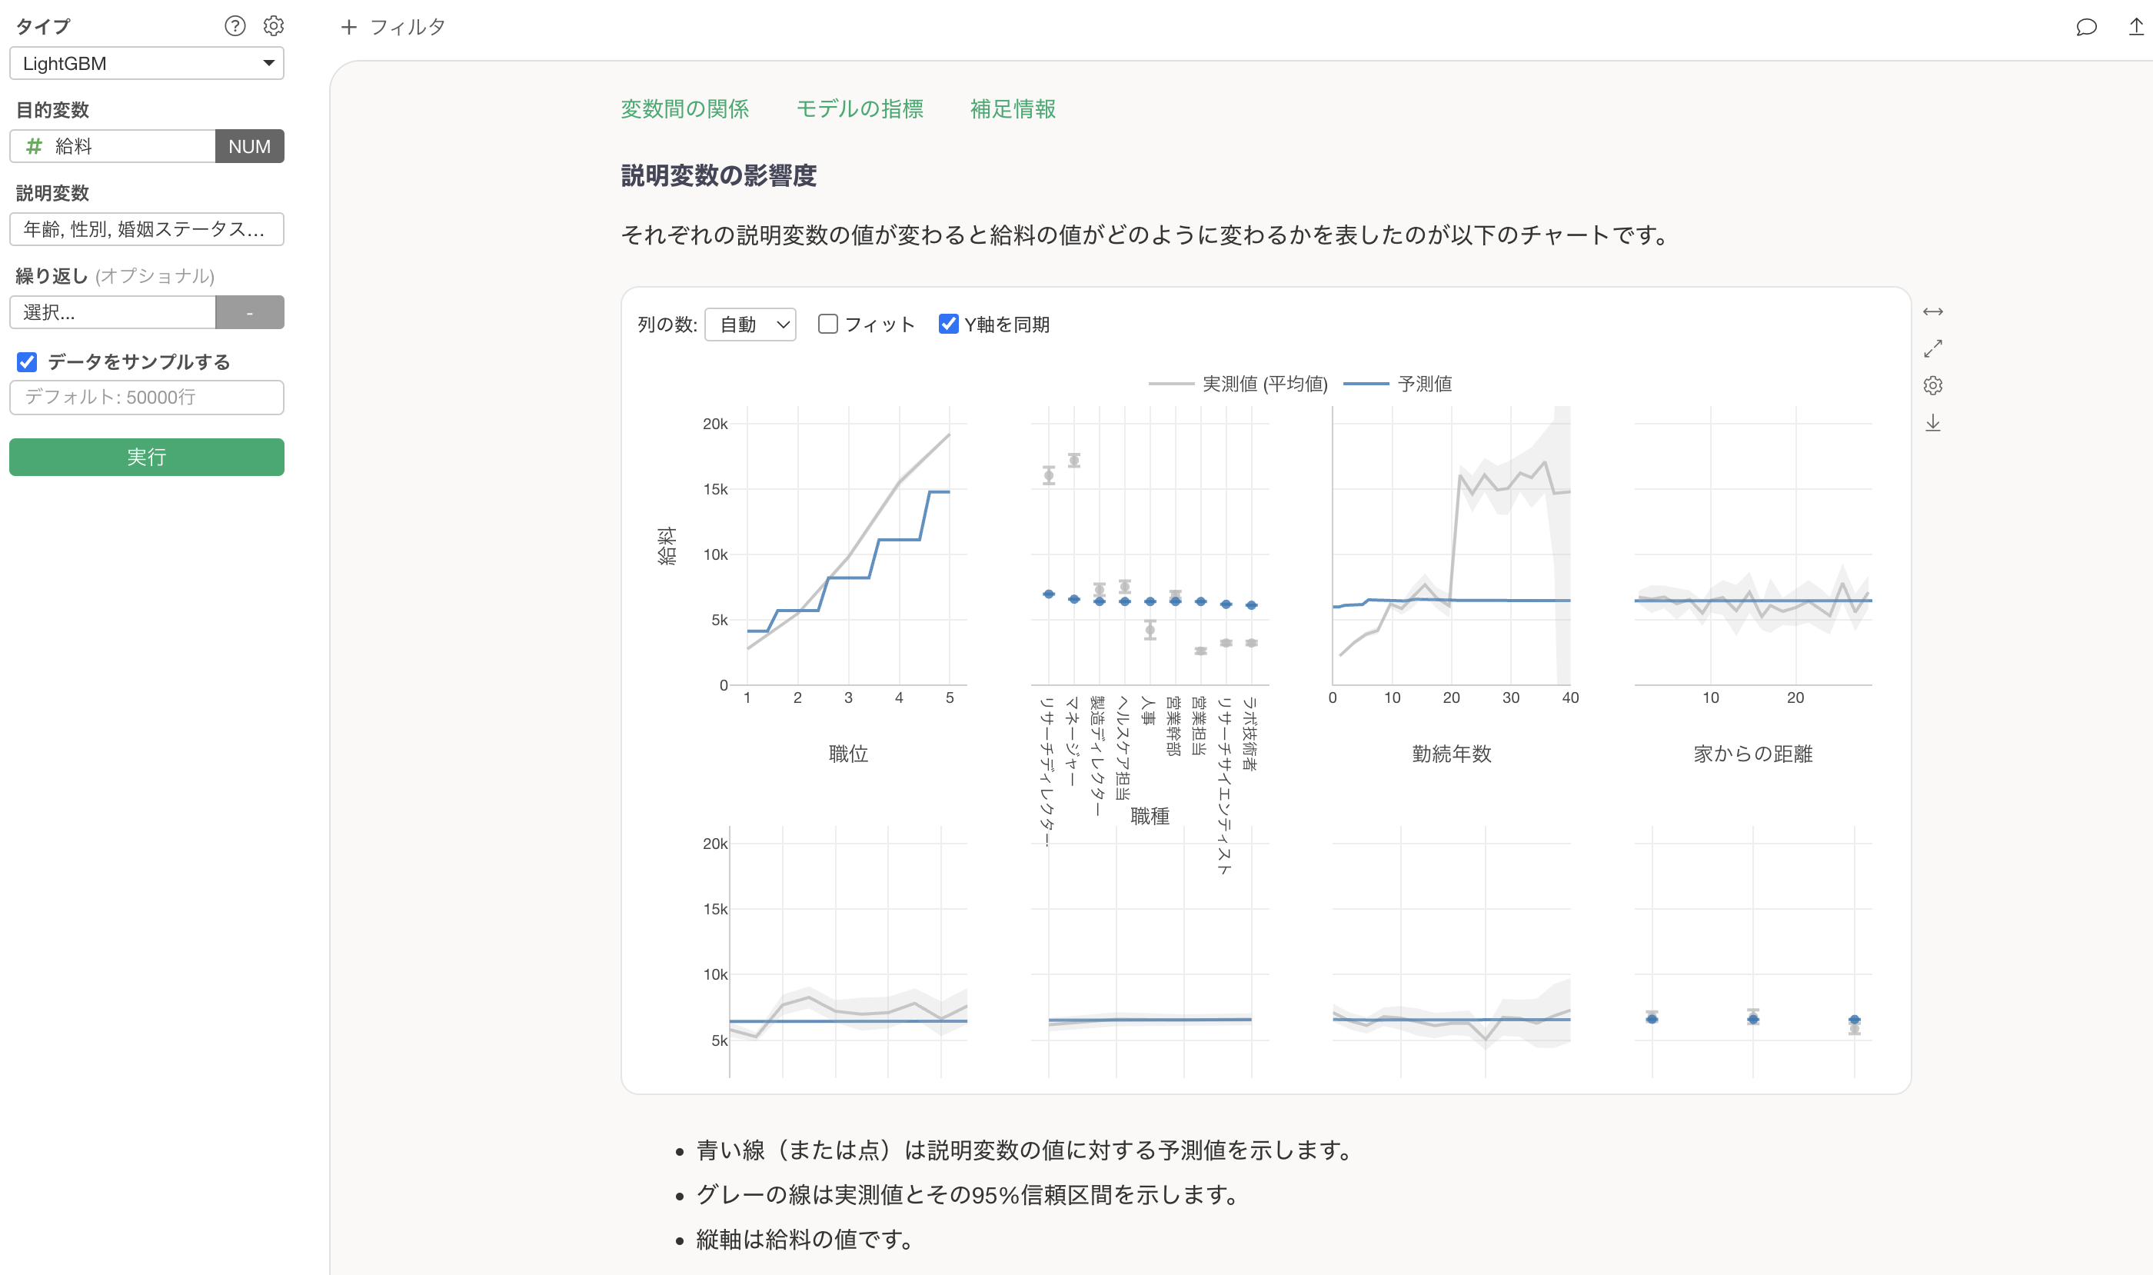2153x1275 pixels.
Task: Click the horizontal expand arrows icon
Action: (x=1932, y=312)
